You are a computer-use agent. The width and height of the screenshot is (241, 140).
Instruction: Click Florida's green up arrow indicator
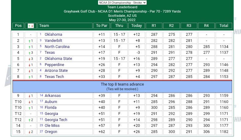29,108
